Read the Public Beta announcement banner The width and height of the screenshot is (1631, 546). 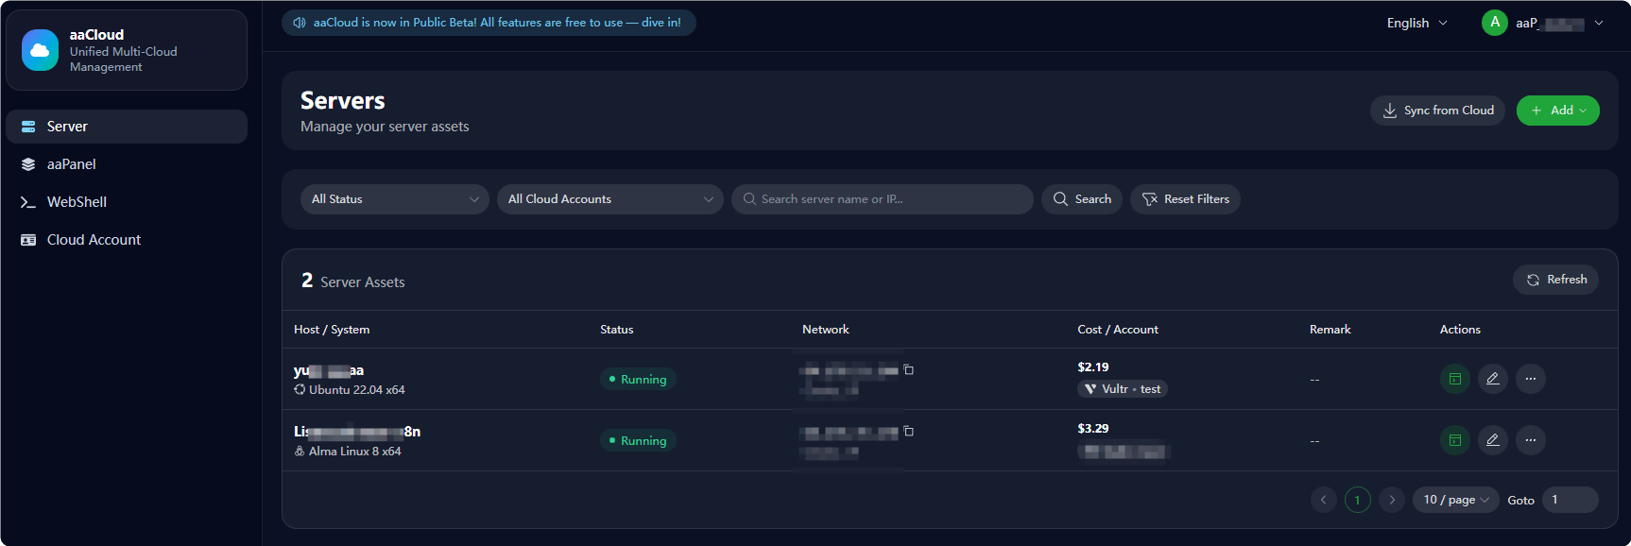point(489,23)
